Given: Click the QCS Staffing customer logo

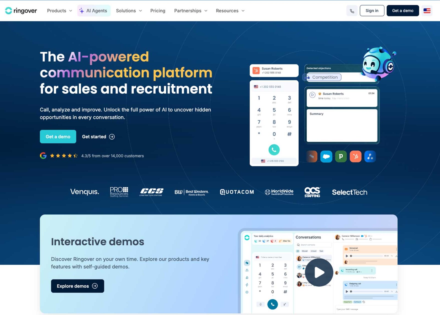Looking at the screenshot, I should (312, 192).
